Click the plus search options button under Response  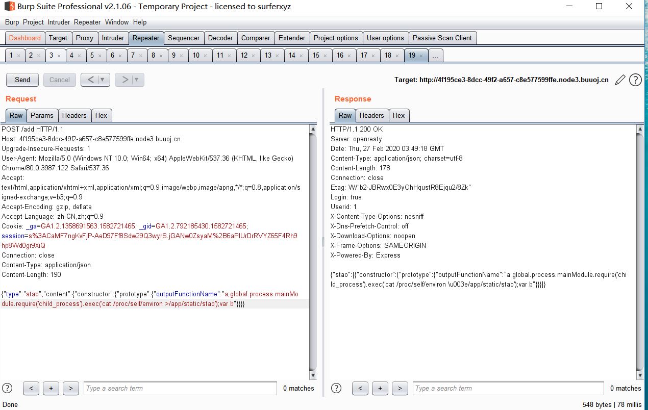380,388
